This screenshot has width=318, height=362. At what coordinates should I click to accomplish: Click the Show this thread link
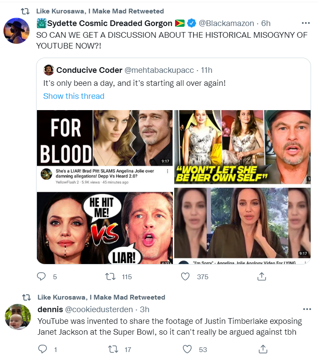pyautogui.click(x=74, y=96)
